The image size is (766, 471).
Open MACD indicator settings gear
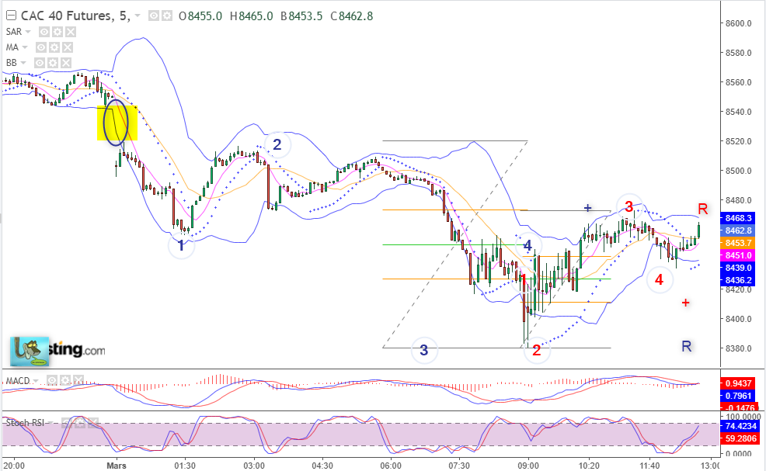65,380
